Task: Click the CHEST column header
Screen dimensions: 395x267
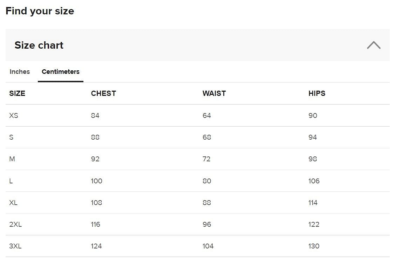Action: (x=103, y=93)
